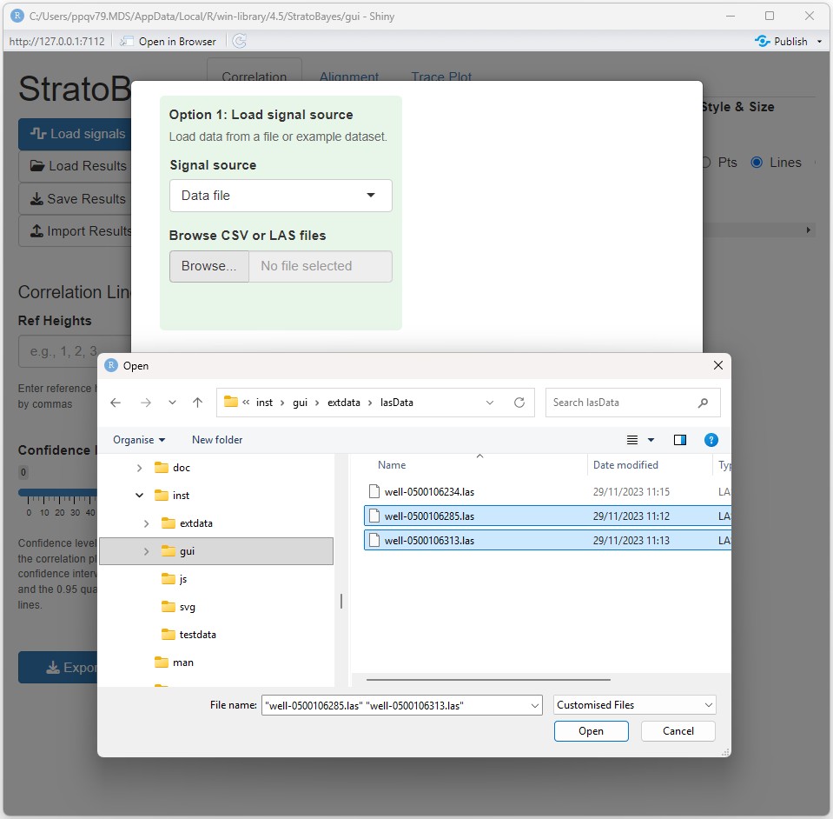The width and height of the screenshot is (833, 819).
Task: Sort by the Name column header
Action: click(392, 465)
